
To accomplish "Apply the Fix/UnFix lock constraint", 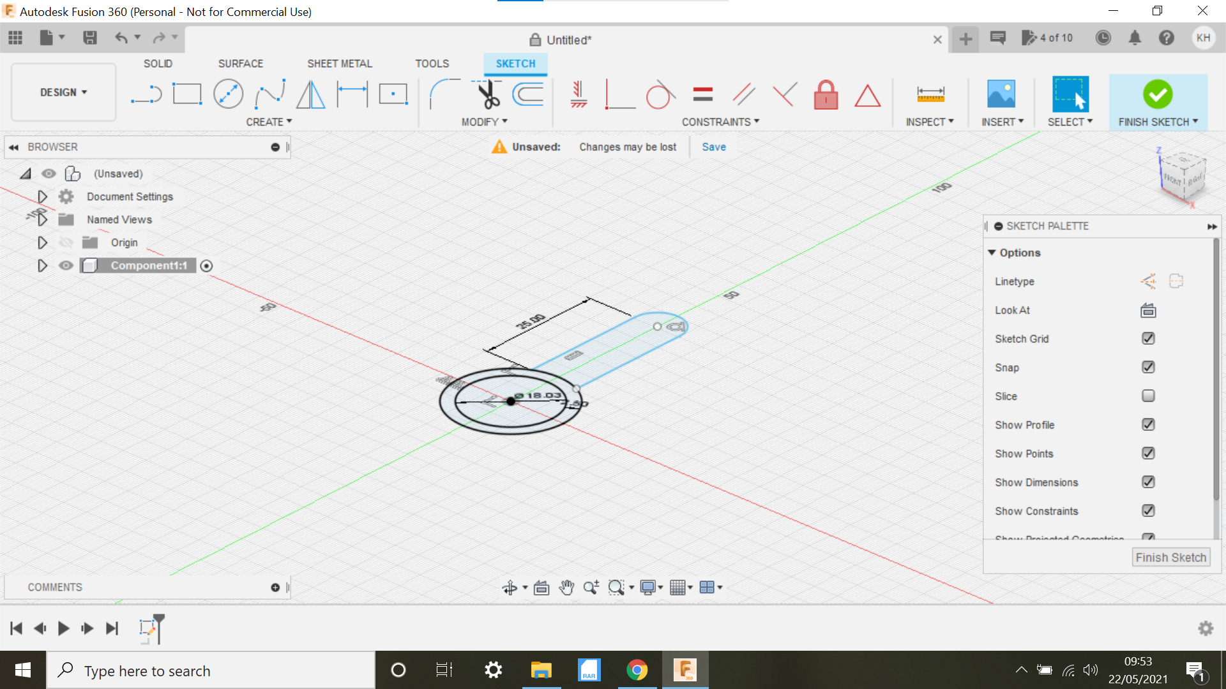I will click(x=826, y=94).
